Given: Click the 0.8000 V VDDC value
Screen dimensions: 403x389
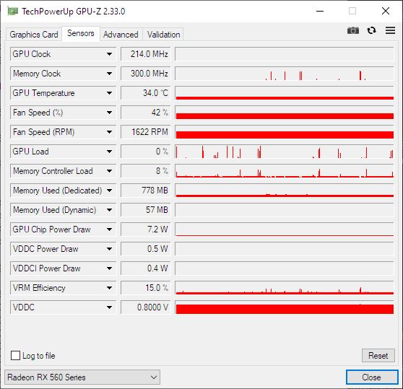Looking at the screenshot, I should pos(145,307).
